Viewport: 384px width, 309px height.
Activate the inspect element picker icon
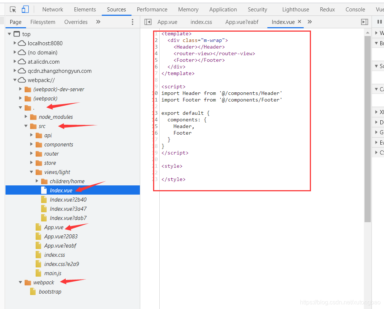click(13, 10)
